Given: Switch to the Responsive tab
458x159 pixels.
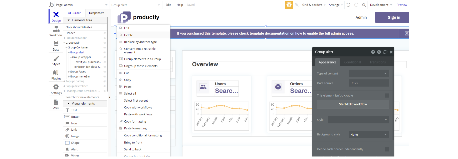Looking at the screenshot, I should [96, 13].
